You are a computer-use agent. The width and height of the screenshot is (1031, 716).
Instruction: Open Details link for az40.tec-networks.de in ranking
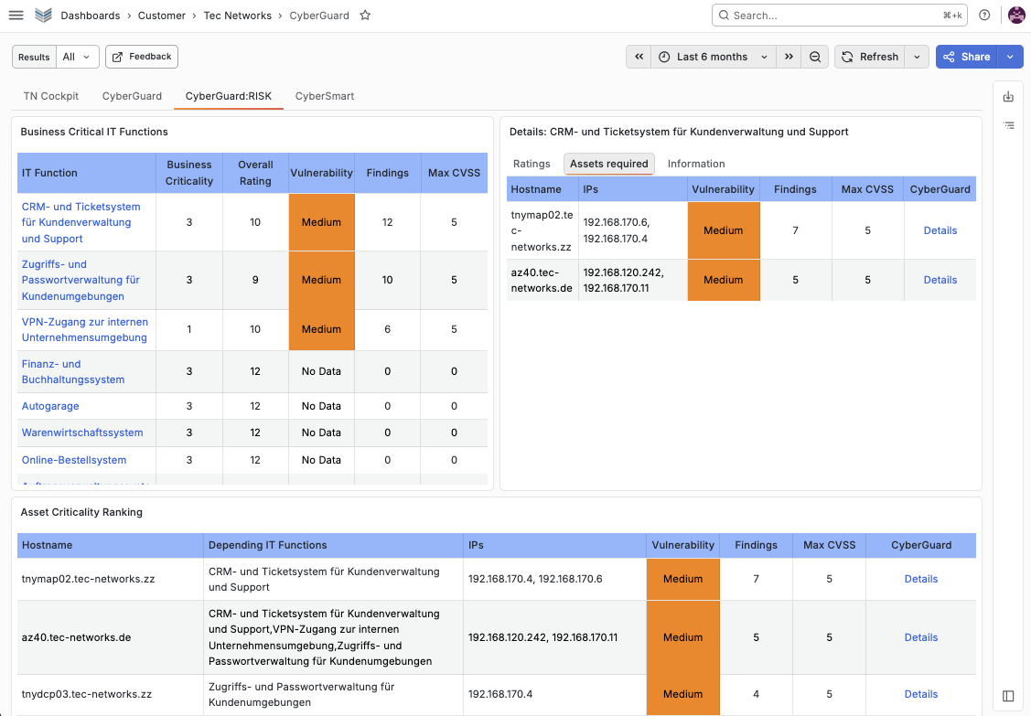(x=920, y=637)
